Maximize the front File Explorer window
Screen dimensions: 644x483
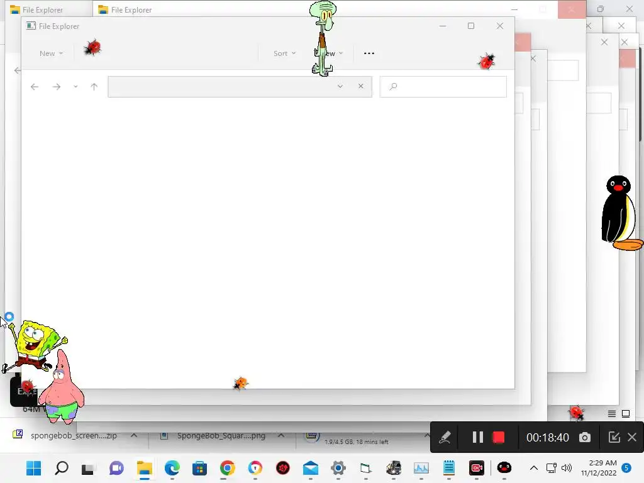pos(471,26)
